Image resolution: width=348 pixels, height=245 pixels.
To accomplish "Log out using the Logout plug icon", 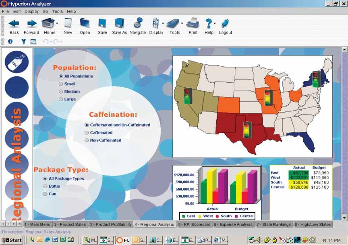I will point(225,23).
